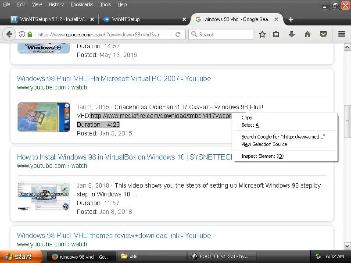Close the WinNTSetup v5.1.2 tab
This screenshot has height=263, width=351.
[x=92, y=19]
